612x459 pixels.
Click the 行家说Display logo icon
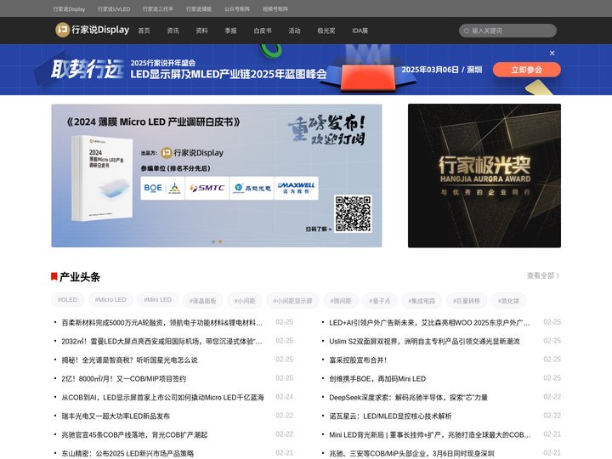coord(62,30)
